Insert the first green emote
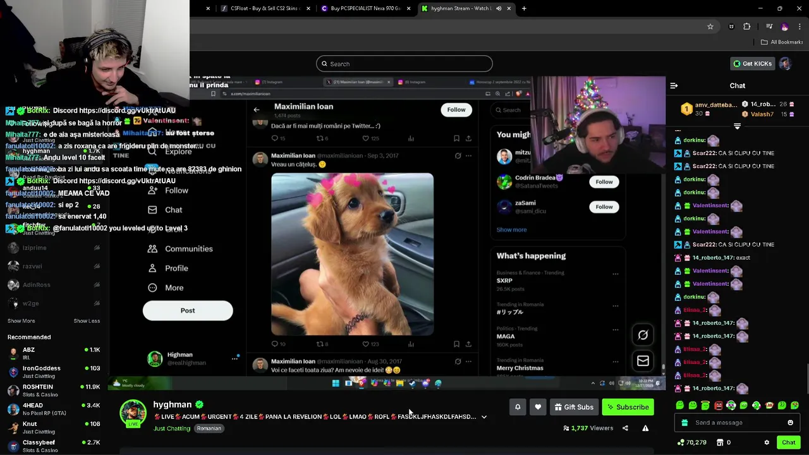Screen dimensions: 809x455 click(680, 406)
